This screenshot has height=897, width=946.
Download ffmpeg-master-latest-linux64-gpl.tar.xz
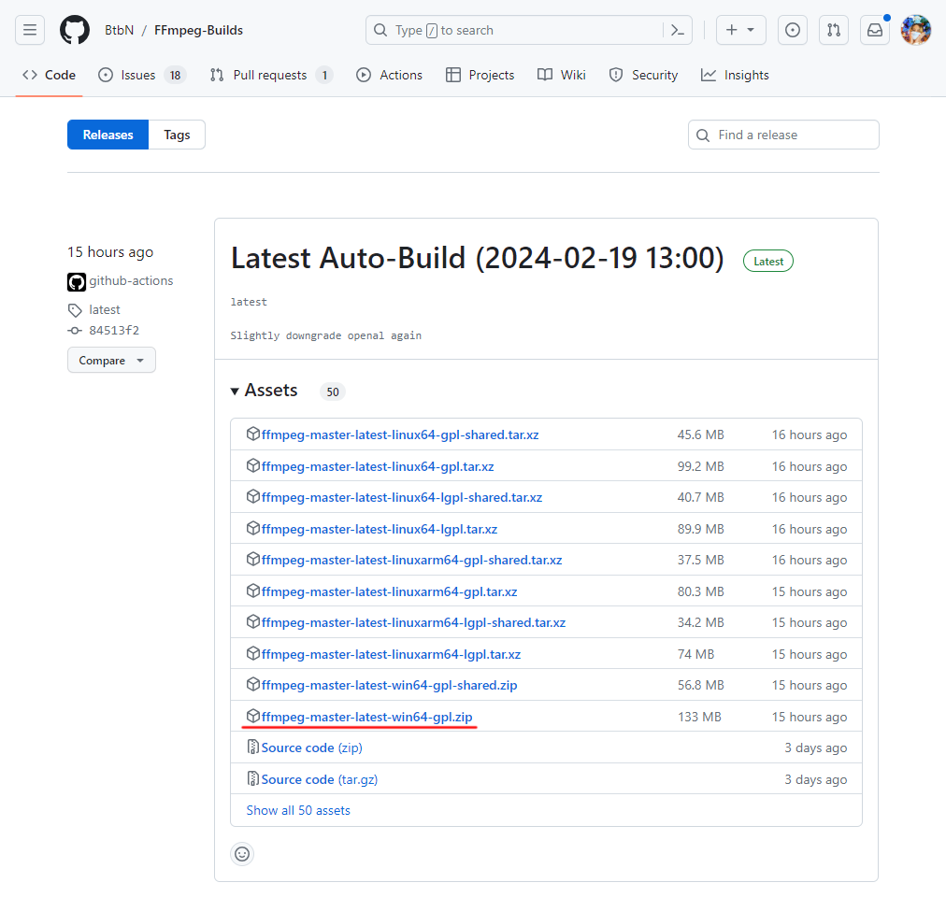tap(378, 466)
